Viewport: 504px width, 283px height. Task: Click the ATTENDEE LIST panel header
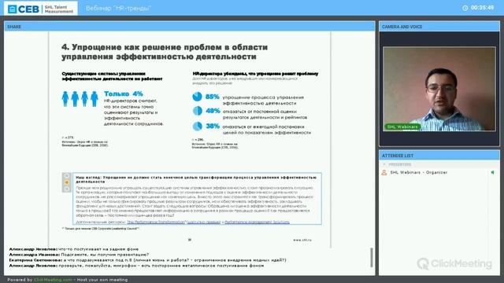[x=439, y=156]
